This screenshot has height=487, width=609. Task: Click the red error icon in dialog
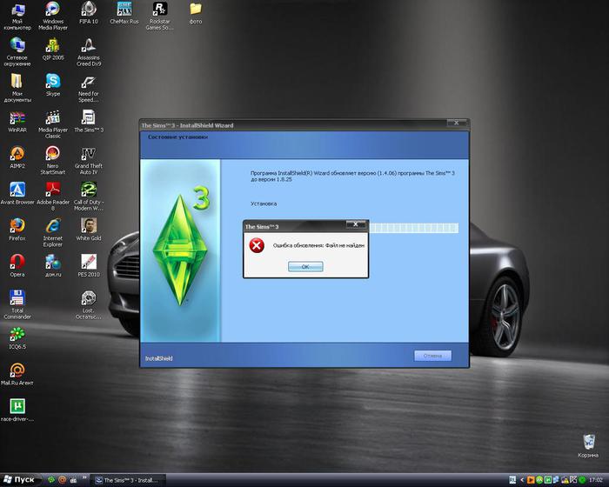[x=257, y=245]
